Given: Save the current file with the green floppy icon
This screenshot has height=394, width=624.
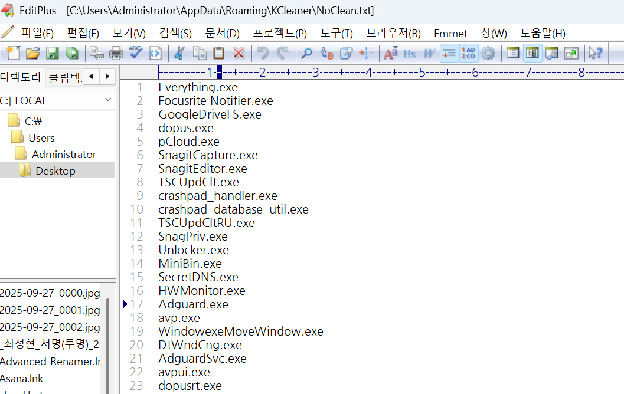Looking at the screenshot, I should (x=53, y=53).
